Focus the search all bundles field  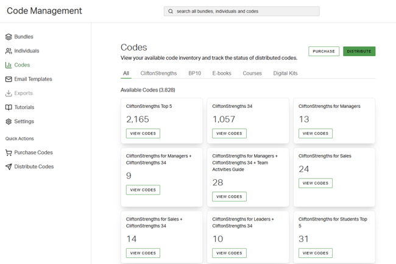coord(241,12)
